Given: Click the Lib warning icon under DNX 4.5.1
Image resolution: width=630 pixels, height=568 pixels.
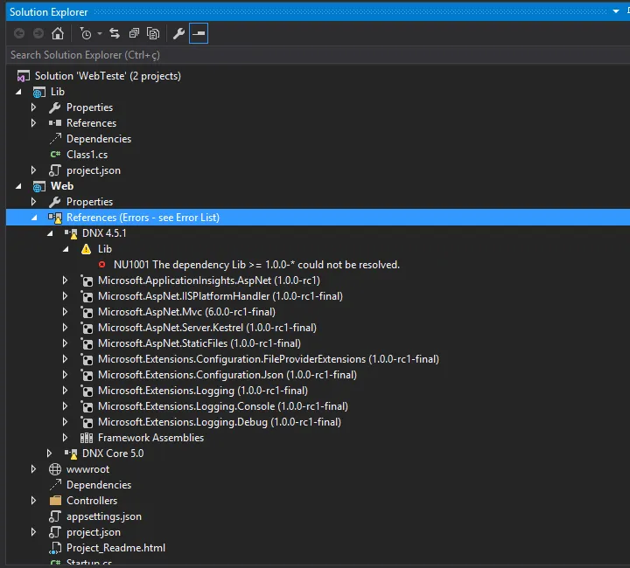Looking at the screenshot, I should pyautogui.click(x=86, y=249).
